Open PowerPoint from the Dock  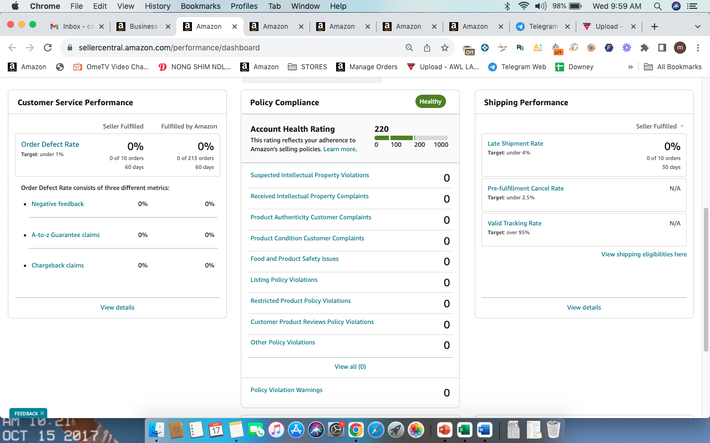pyautogui.click(x=445, y=429)
